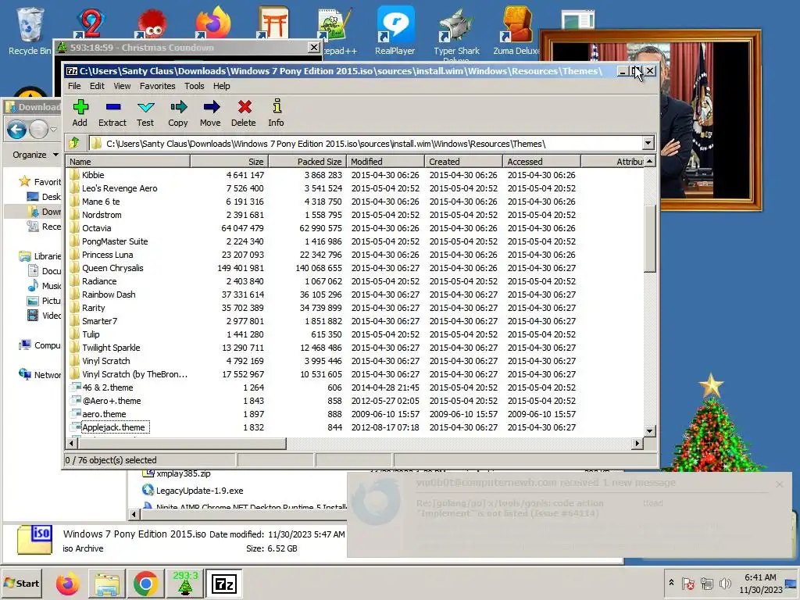Select the Octavia folder row
The height and width of the screenshot is (600, 800).
coord(355,228)
